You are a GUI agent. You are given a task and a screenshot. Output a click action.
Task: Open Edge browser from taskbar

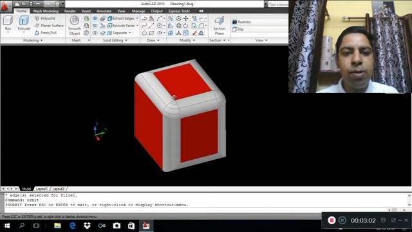[x=72, y=226]
